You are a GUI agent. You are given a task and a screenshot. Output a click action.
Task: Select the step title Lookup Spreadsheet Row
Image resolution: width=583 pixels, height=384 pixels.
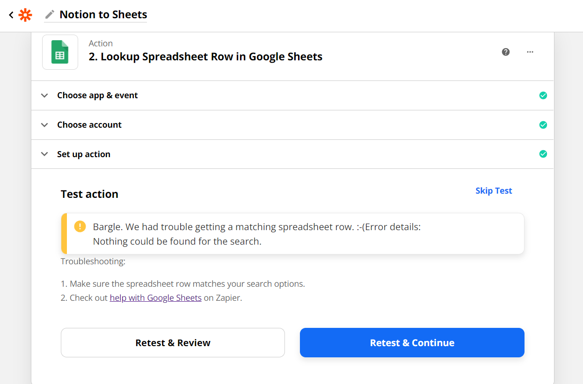point(205,57)
